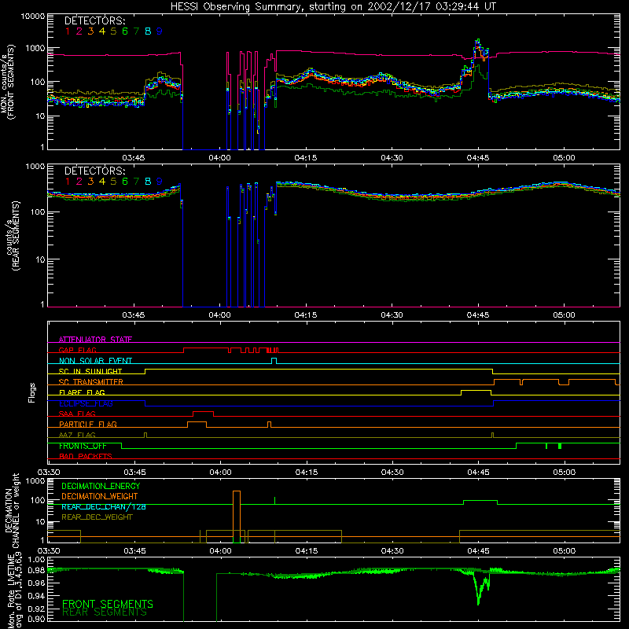Click the DECIMATION_WEIGHT legend label
This screenshot has height=629, width=629.
(x=100, y=496)
